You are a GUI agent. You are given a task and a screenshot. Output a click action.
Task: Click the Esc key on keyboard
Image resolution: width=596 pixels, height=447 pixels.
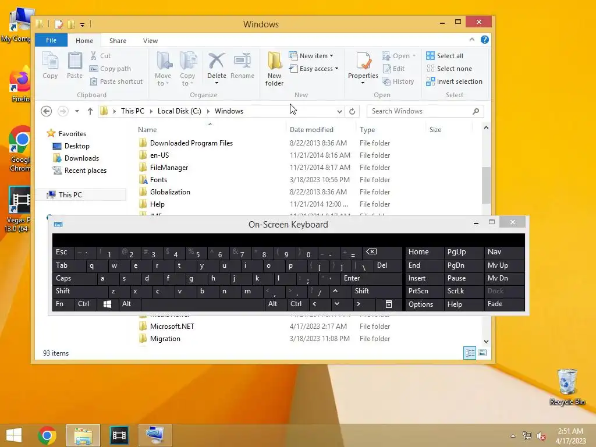pyautogui.click(x=63, y=252)
